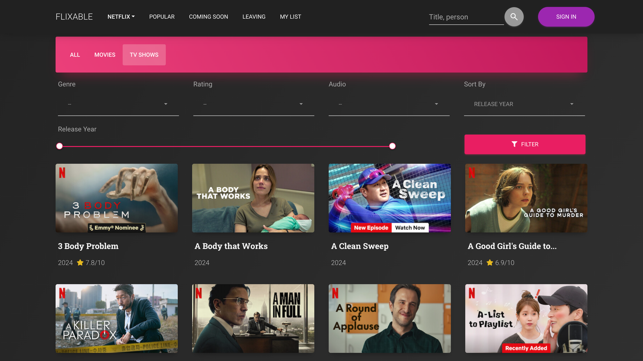This screenshot has height=361, width=643.
Task: Click the A Good Girl's Guide to... title
Action: (512, 246)
